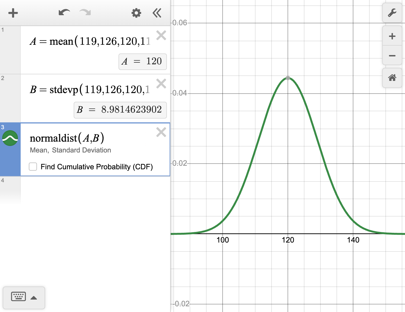Image resolution: width=405 pixels, height=312 pixels.
Task: Reset the graph to default view
Action: click(x=392, y=78)
